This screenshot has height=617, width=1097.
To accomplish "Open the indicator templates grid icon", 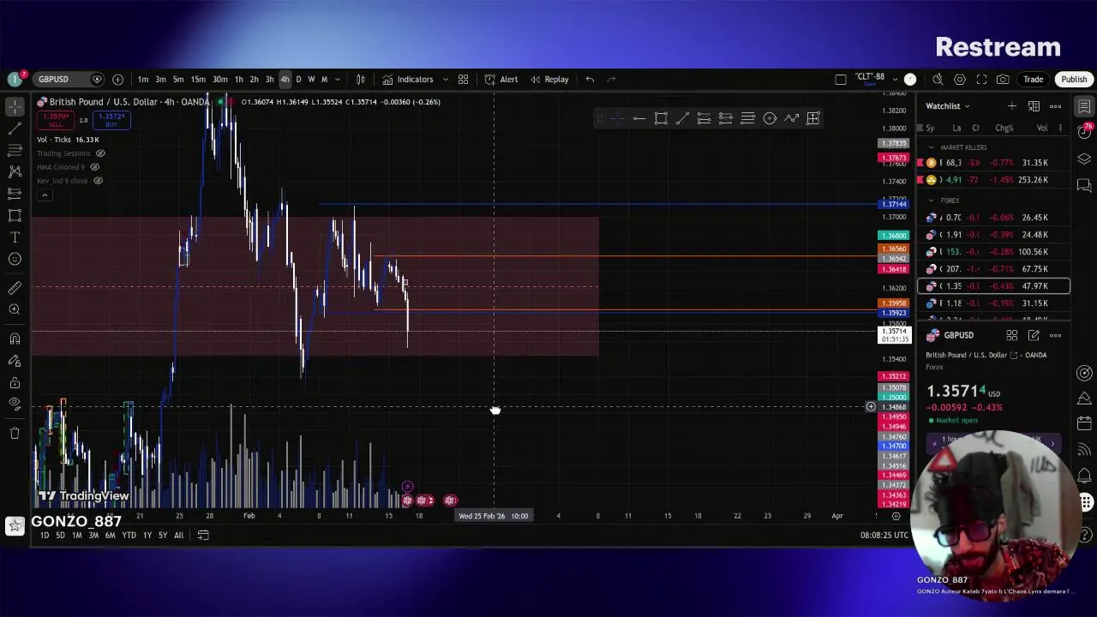I will point(463,79).
